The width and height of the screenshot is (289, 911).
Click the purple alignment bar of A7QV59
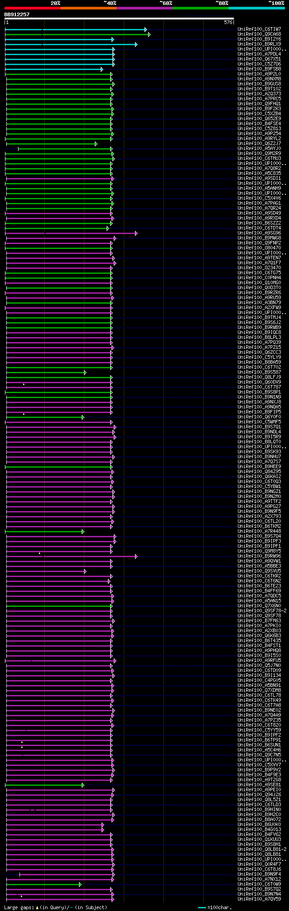[60, 899]
